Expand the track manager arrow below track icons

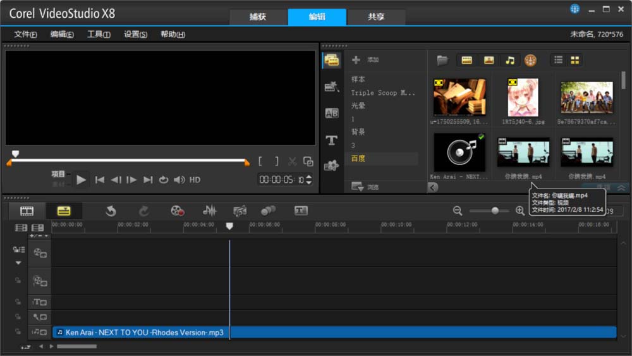[18, 262]
